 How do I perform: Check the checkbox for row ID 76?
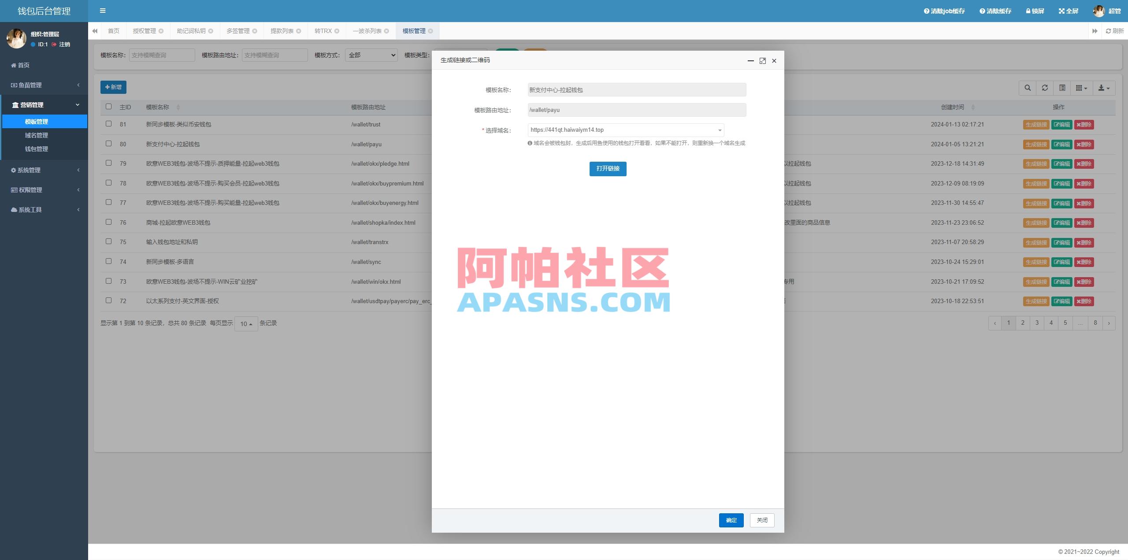(109, 222)
